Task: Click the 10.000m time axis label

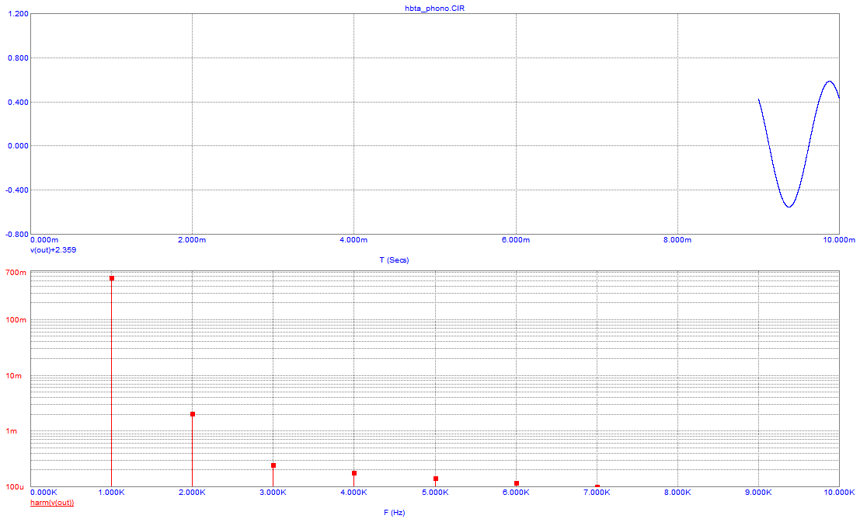Action: pyautogui.click(x=839, y=239)
